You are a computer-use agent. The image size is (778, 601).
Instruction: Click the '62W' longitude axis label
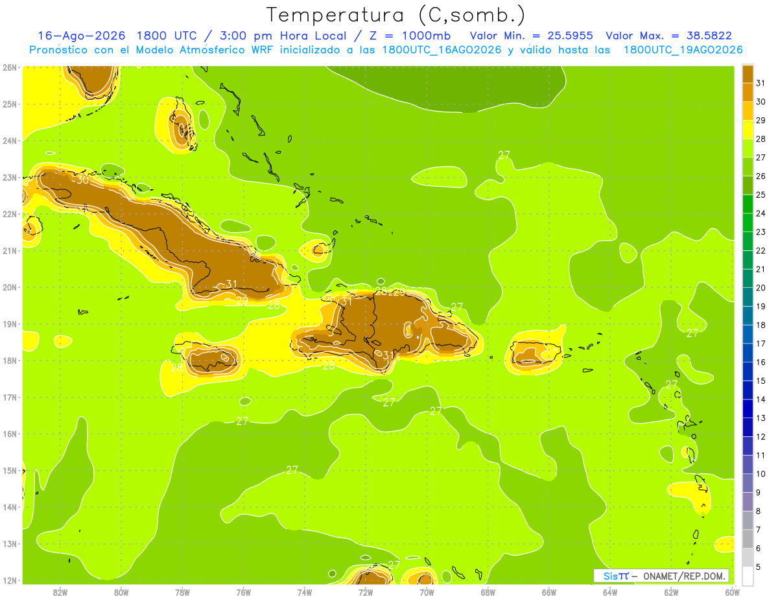point(671,592)
